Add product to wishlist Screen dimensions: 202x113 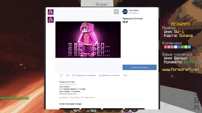[109, 75]
